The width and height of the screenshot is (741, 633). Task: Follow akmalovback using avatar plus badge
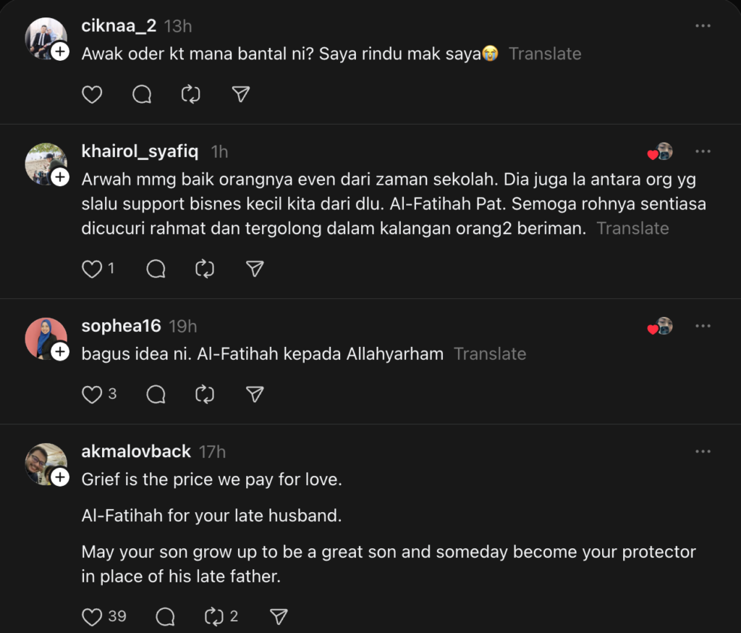[x=60, y=477]
